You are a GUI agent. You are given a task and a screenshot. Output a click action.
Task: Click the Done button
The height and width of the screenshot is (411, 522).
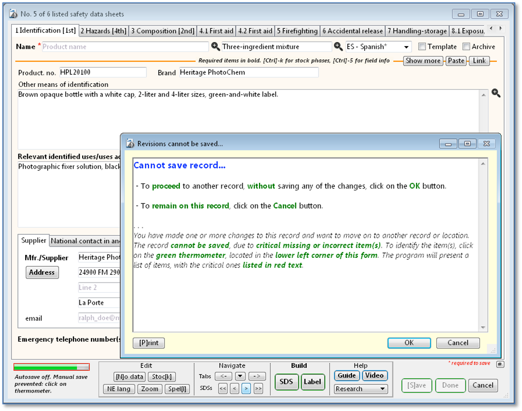click(450, 385)
